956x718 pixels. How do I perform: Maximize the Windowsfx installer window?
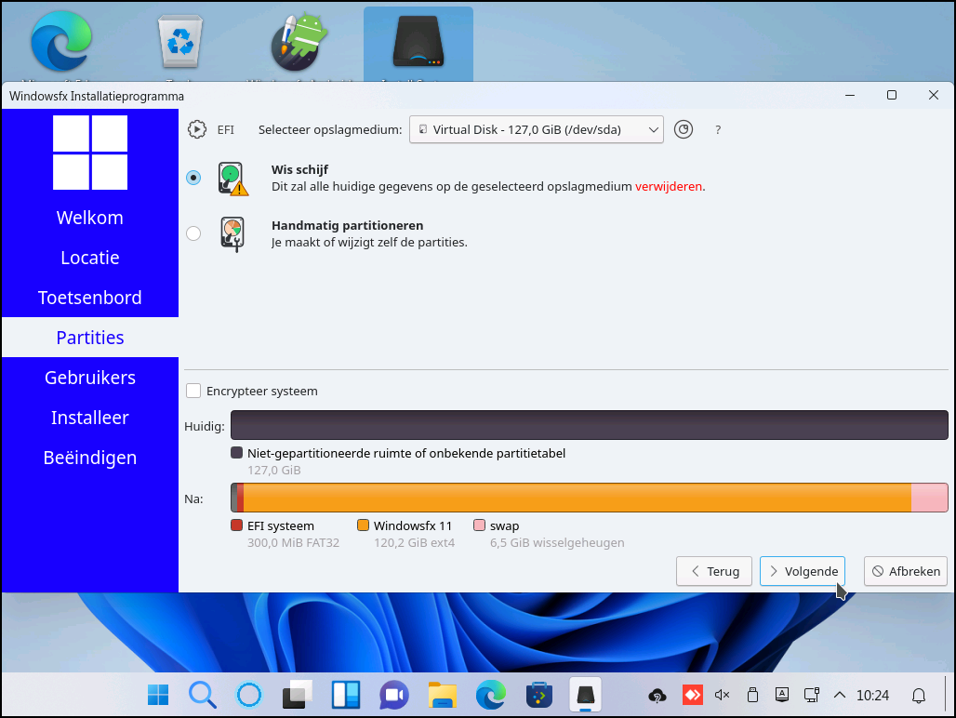point(892,95)
